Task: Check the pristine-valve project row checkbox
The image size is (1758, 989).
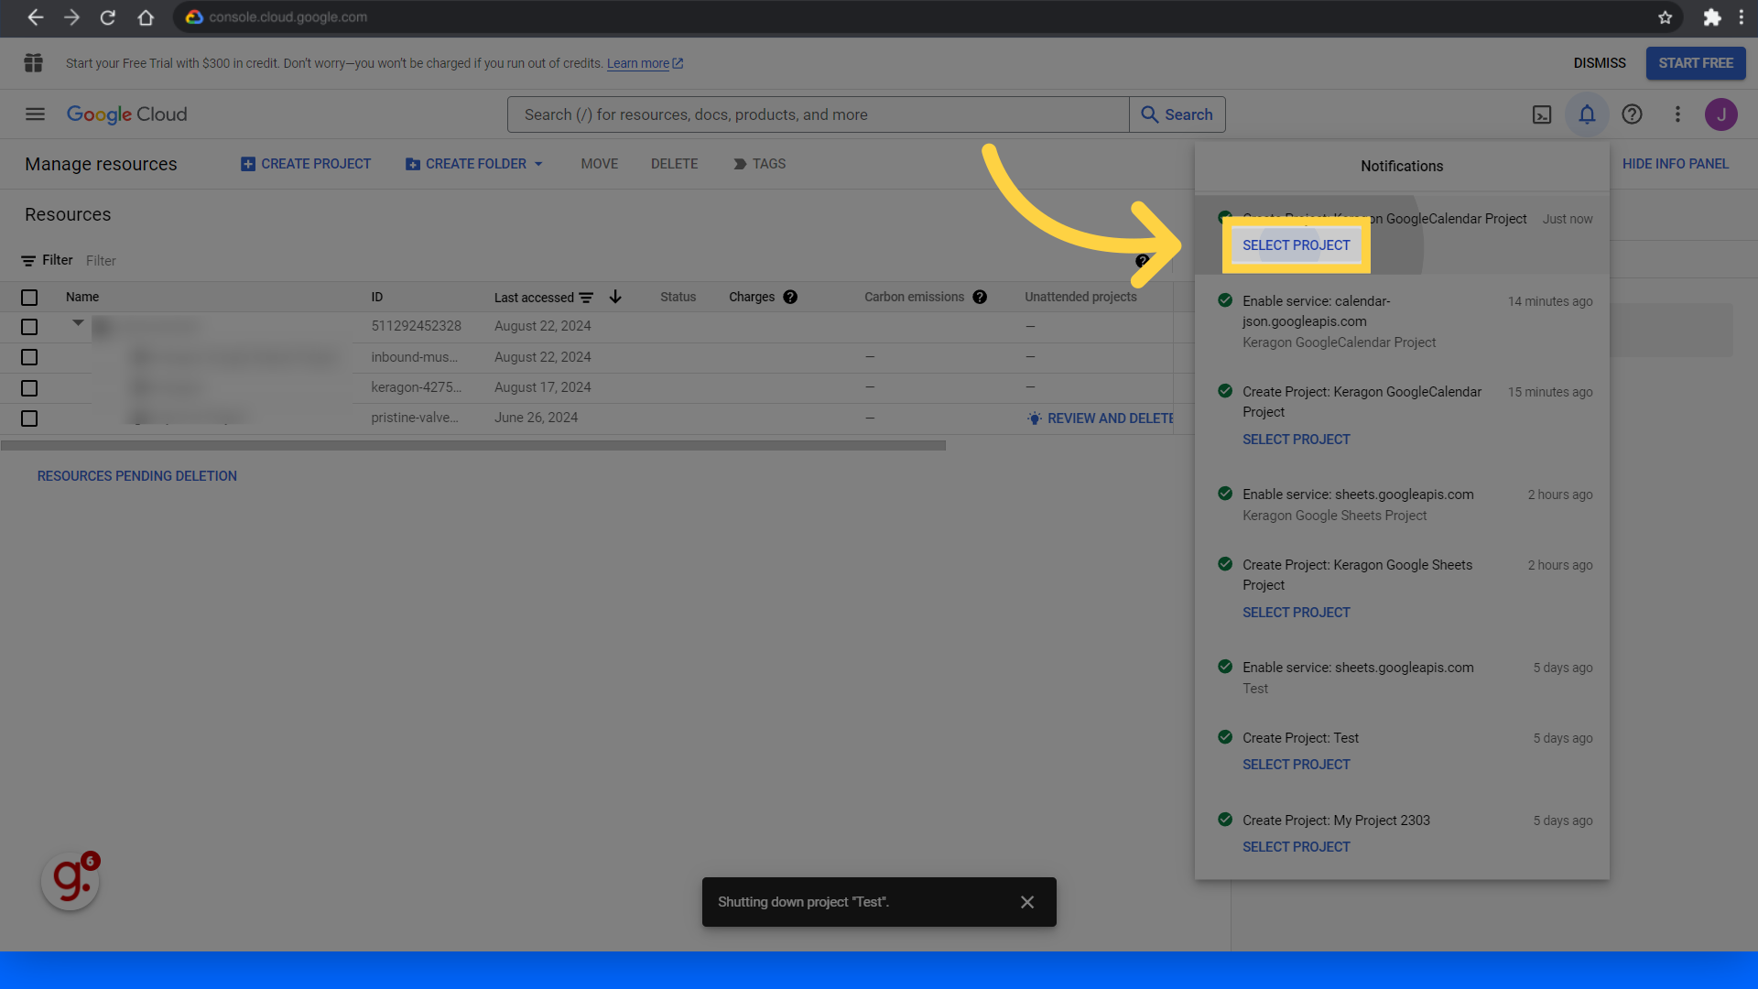Action: pos(29,418)
